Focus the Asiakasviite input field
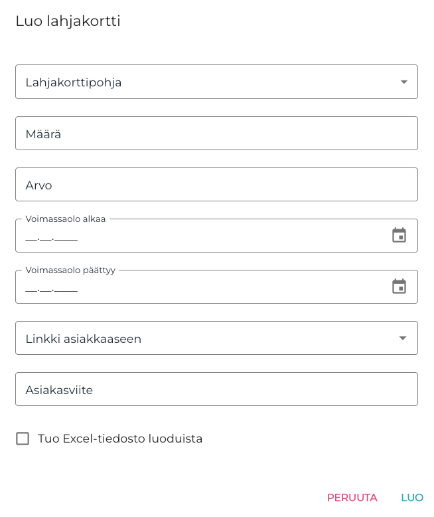The height and width of the screenshot is (517, 434). point(216,389)
